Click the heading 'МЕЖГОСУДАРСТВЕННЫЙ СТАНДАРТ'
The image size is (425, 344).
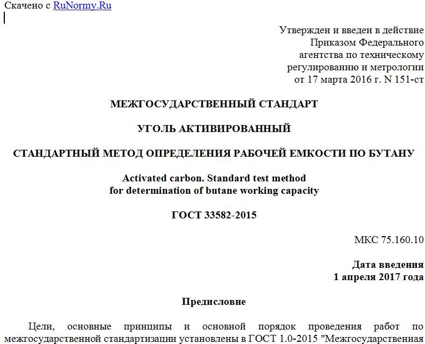click(214, 104)
